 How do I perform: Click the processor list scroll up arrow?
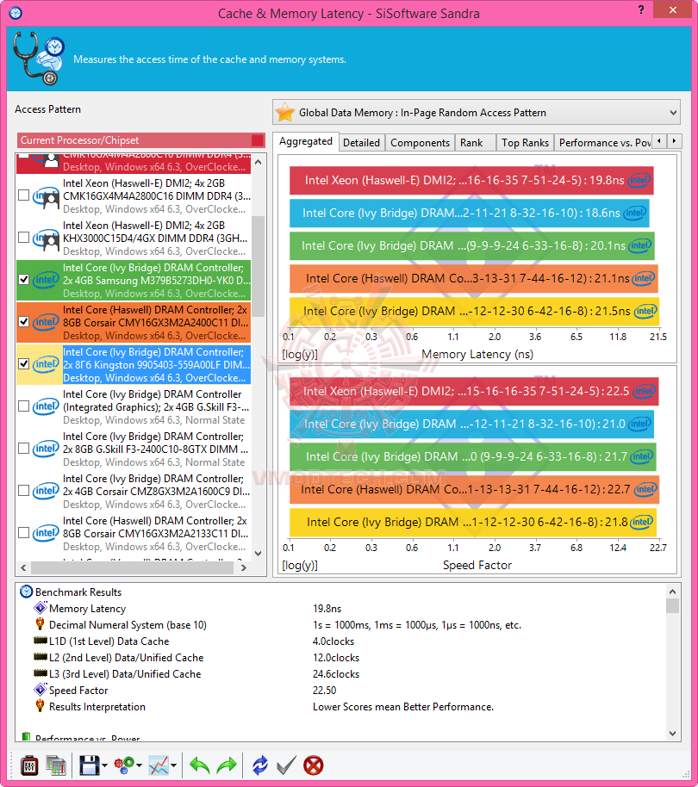[x=259, y=162]
